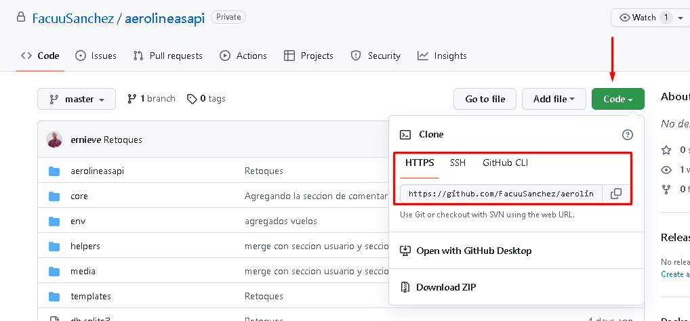
Task: Select the GitHub CLI clone tab
Action: 505,163
